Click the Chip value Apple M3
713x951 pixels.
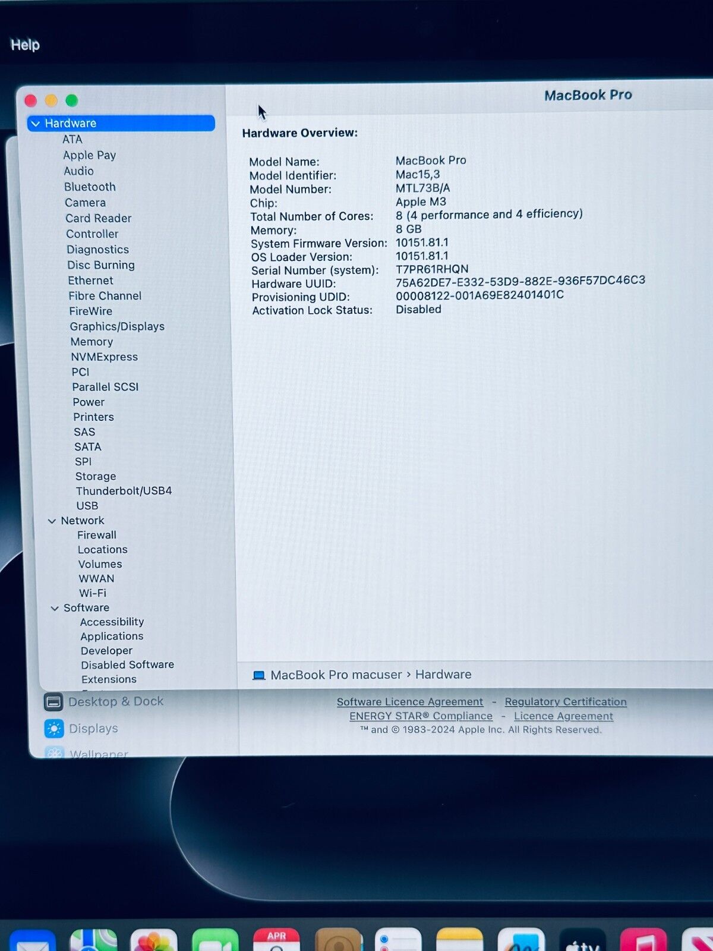(421, 202)
